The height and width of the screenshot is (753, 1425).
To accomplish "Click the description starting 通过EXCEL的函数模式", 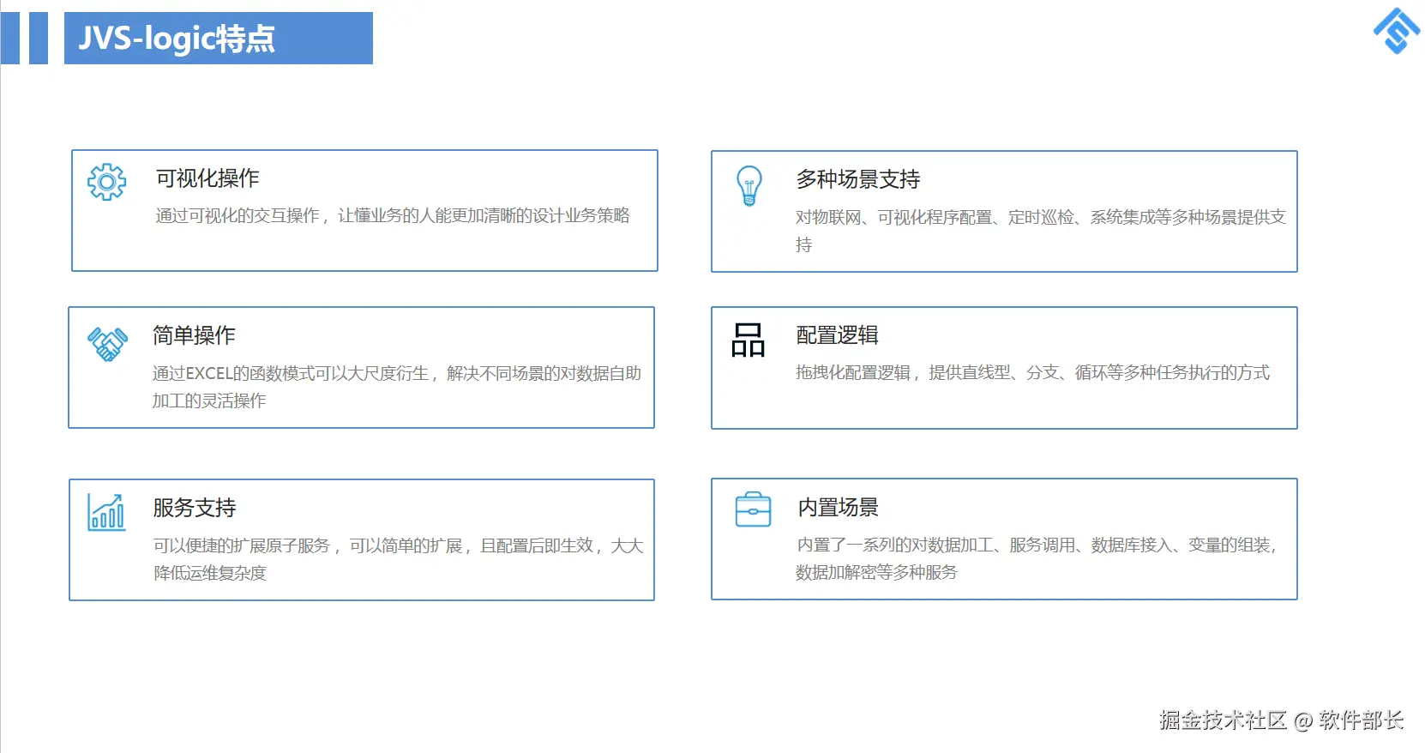I will (x=397, y=387).
